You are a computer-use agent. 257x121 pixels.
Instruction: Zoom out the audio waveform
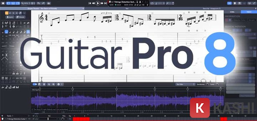point(49,84)
